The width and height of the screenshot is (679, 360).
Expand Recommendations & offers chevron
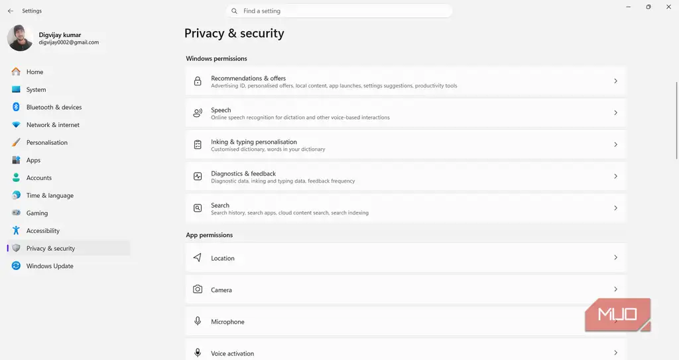pyautogui.click(x=615, y=81)
